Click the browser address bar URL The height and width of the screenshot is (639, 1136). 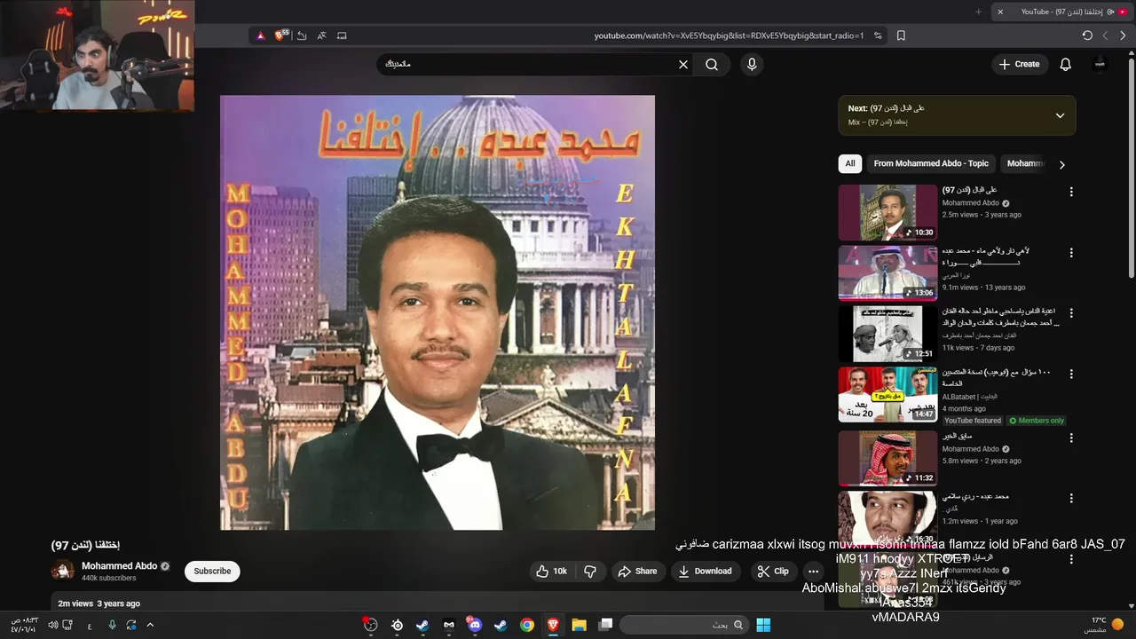[x=729, y=35]
